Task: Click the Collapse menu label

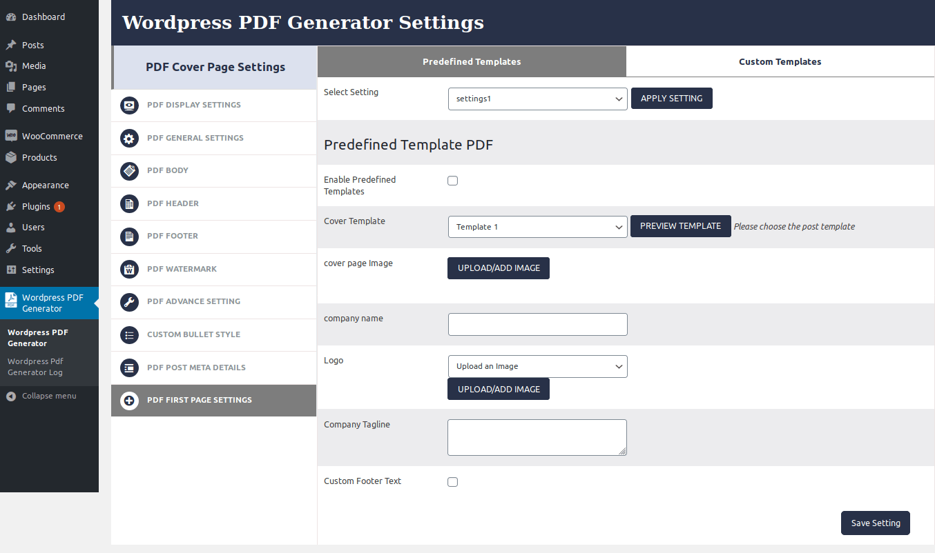Action: click(49, 396)
